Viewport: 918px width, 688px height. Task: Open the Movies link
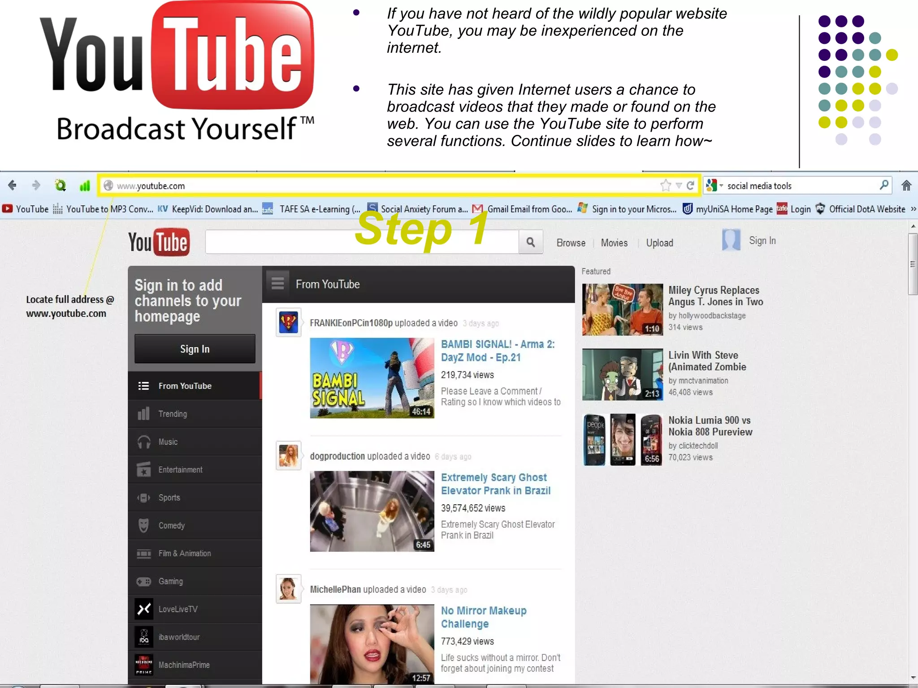[x=614, y=243]
